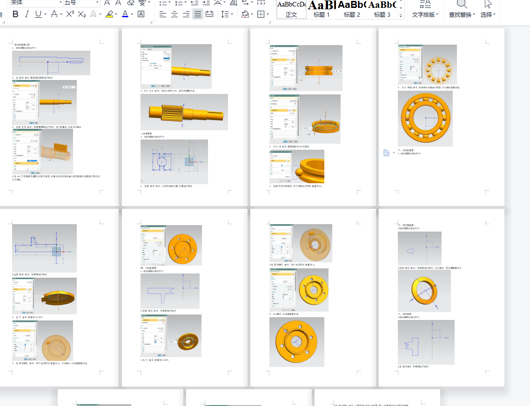Viewport: 530px width, 406px height.
Task: Apply borders icon
Action: point(261,14)
